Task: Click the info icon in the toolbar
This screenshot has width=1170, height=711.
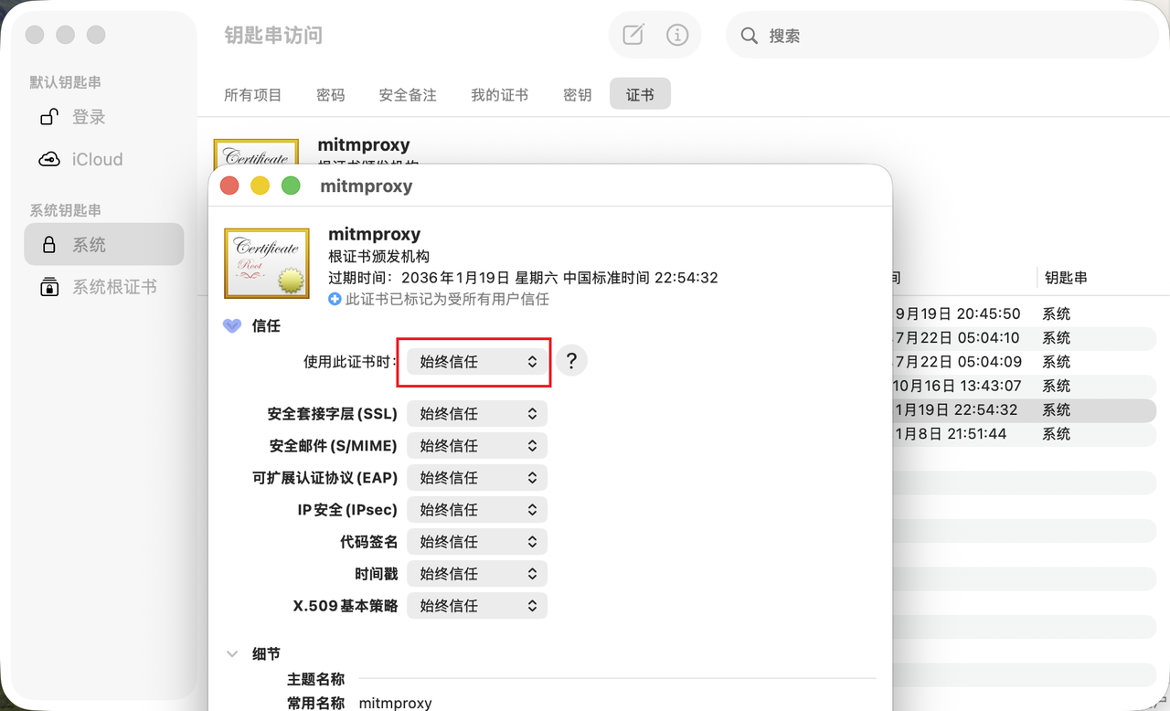Action: 676,35
